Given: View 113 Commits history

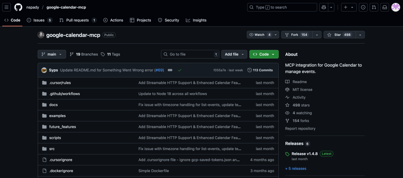Looking at the screenshot, I should click(x=260, y=70).
